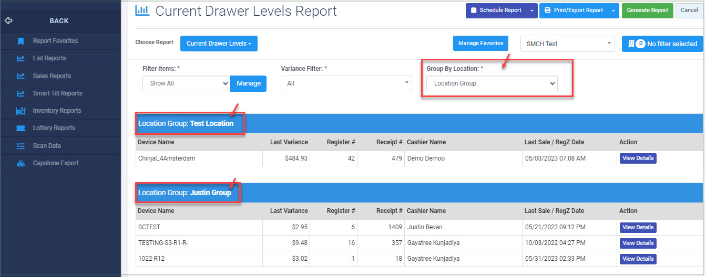Click the $3.02 variance value
This screenshot has width=706, height=277.
tap(299, 259)
